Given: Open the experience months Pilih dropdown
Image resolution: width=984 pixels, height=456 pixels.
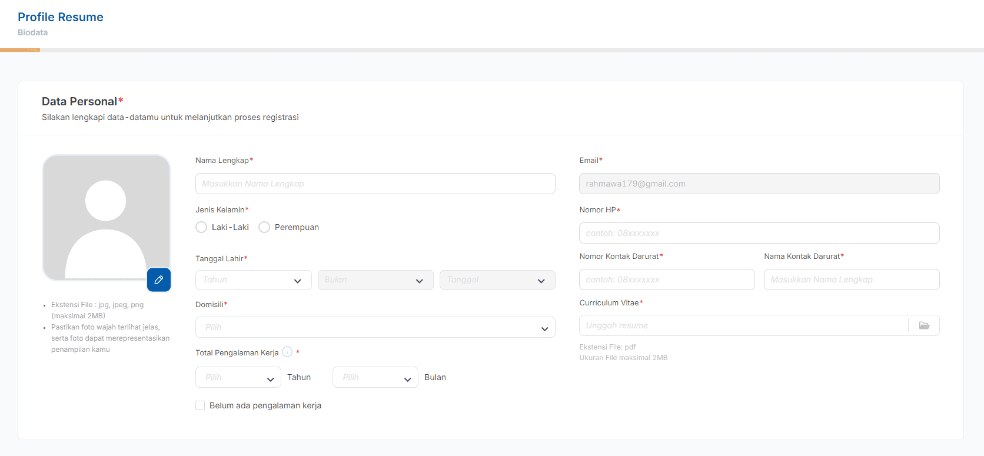Looking at the screenshot, I should [x=375, y=377].
